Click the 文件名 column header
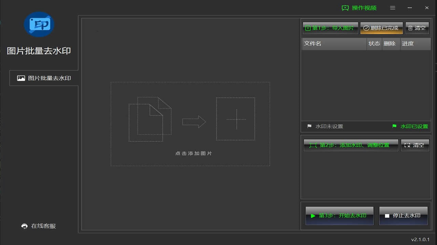 tap(334, 44)
